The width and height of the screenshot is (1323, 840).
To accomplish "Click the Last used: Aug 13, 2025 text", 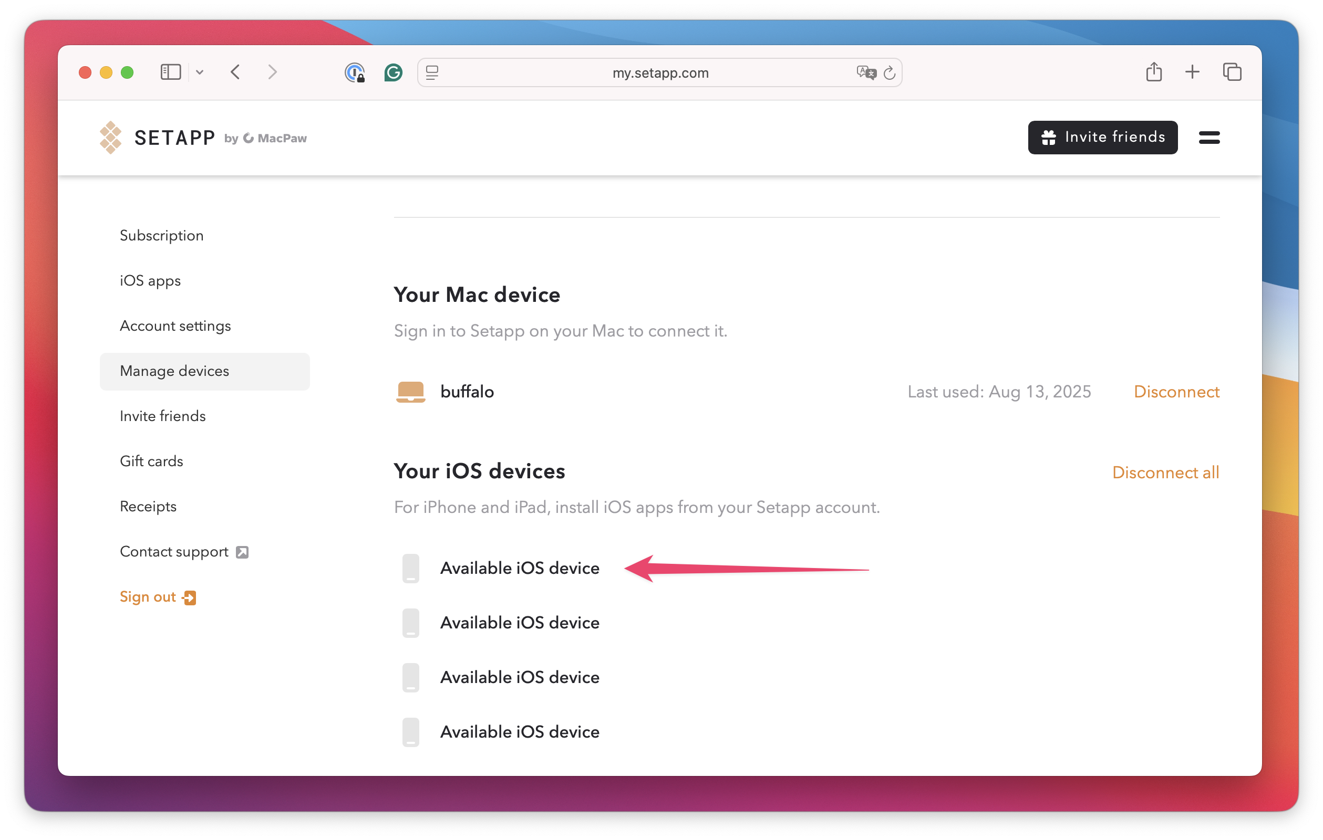I will click(998, 392).
